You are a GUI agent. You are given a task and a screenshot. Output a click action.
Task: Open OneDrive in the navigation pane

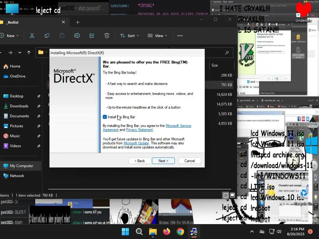(x=17, y=76)
